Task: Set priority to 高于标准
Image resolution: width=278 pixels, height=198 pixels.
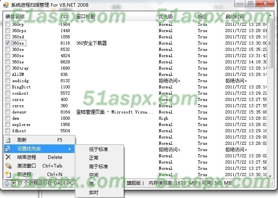Action: pyautogui.click(x=99, y=167)
